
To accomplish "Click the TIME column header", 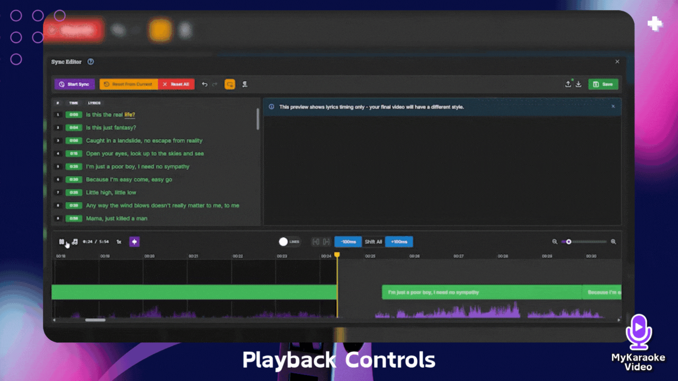I will click(x=74, y=103).
